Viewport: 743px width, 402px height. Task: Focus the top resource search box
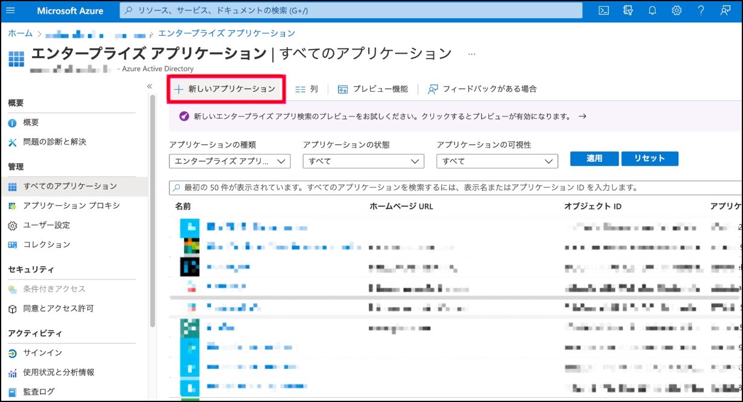(351, 10)
